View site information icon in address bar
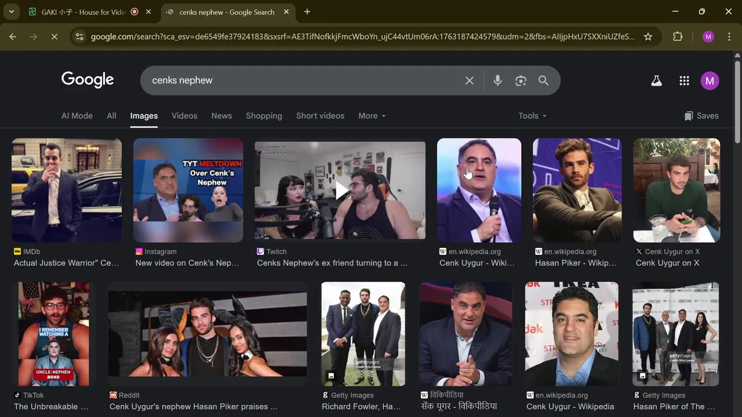Viewport: 742px width, 417px height. [x=79, y=36]
